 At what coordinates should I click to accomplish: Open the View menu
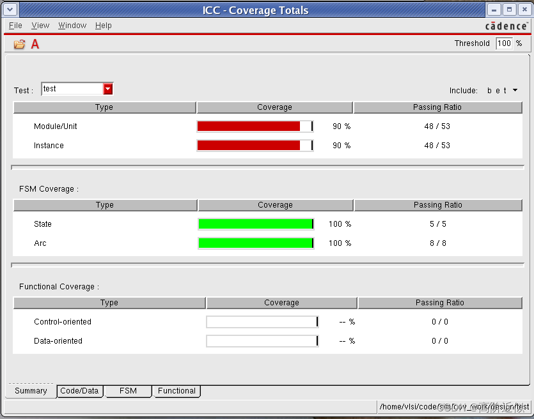coord(40,26)
